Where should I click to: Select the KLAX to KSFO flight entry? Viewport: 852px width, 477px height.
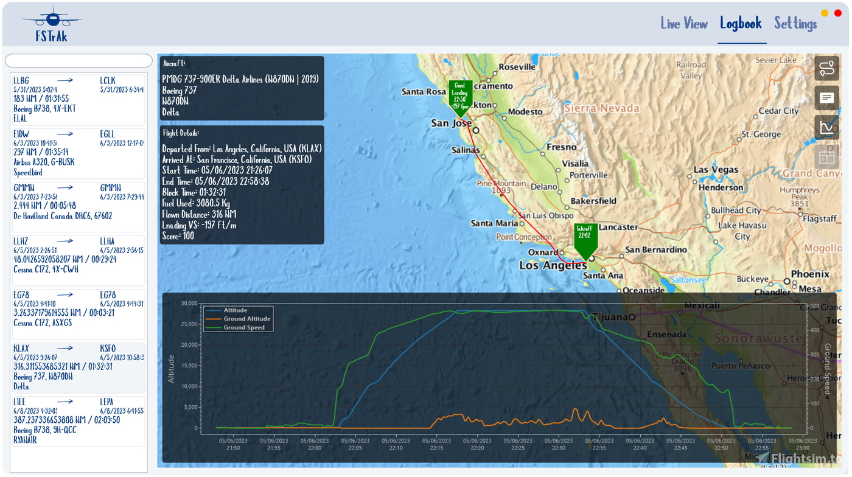click(78, 367)
